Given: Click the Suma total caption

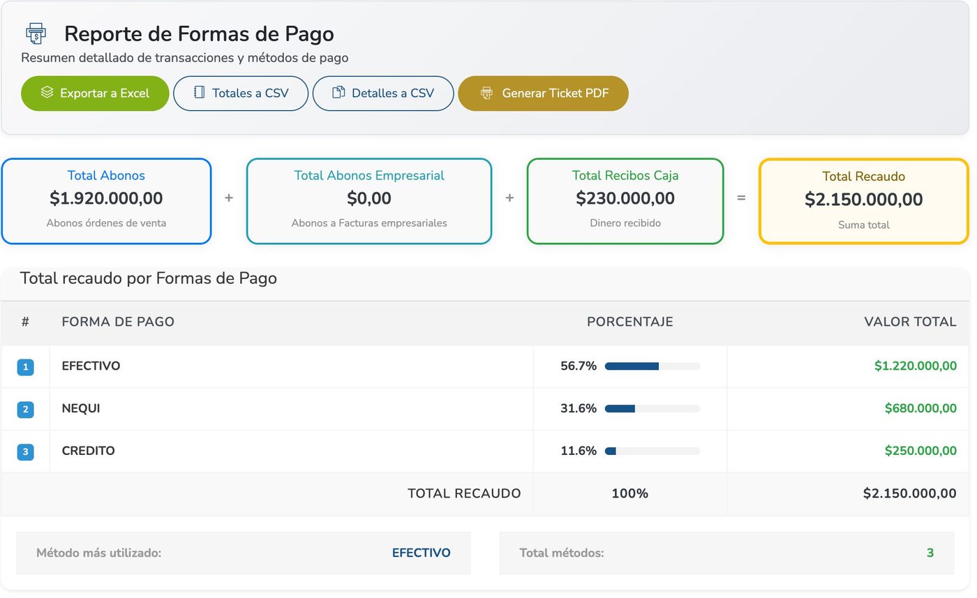Looking at the screenshot, I should [x=864, y=225].
